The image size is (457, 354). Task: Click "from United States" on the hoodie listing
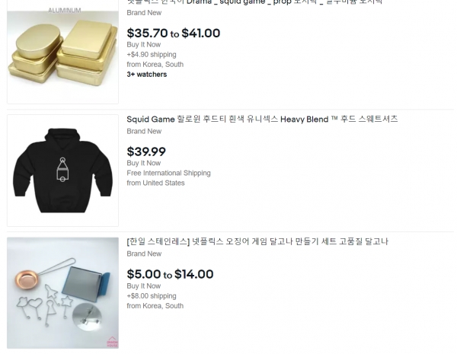pos(155,183)
